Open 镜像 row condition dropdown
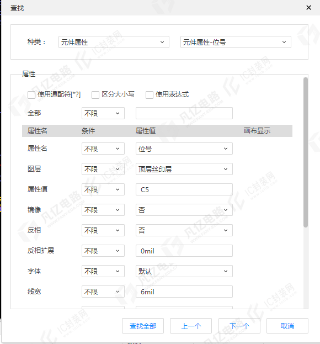Screen dimensions: 320x344 (103, 210)
